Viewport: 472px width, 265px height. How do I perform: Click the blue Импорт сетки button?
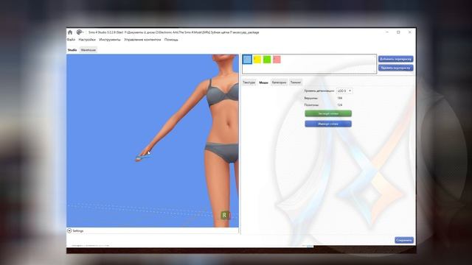(328, 124)
